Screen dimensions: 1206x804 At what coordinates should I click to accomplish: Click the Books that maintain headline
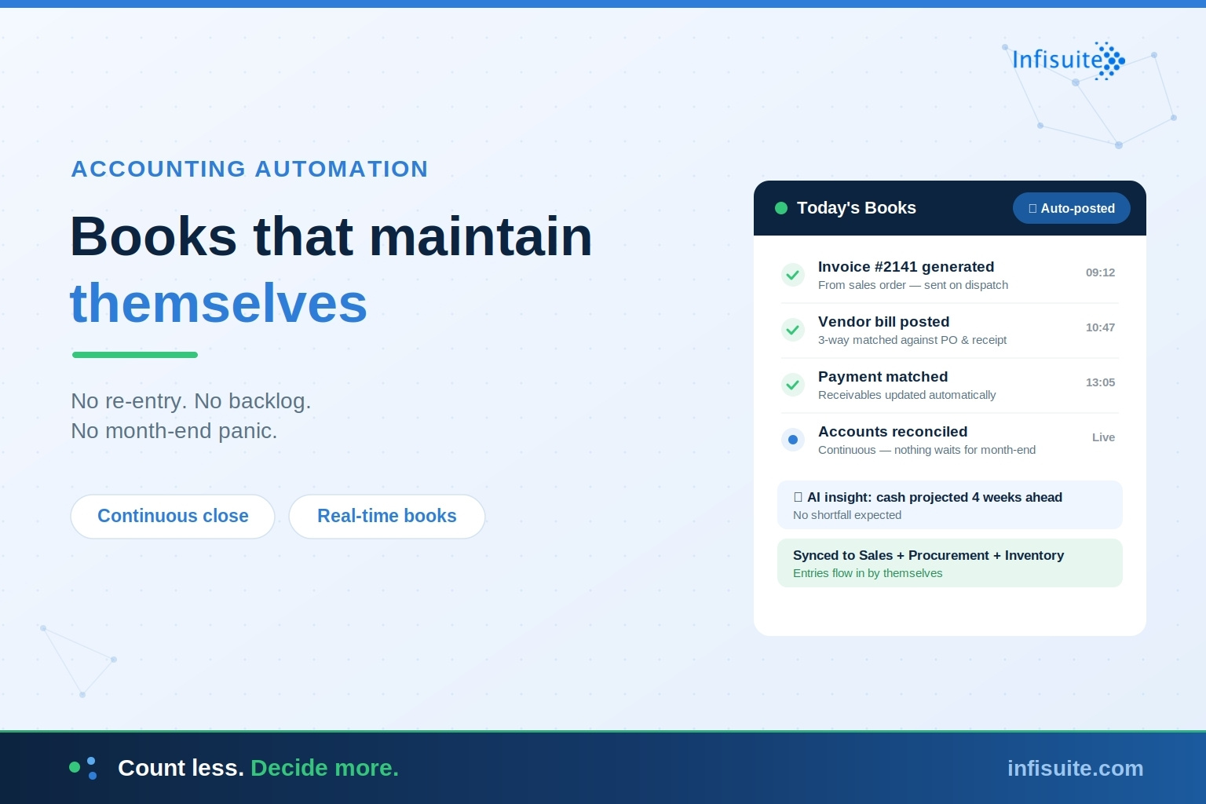(331, 236)
